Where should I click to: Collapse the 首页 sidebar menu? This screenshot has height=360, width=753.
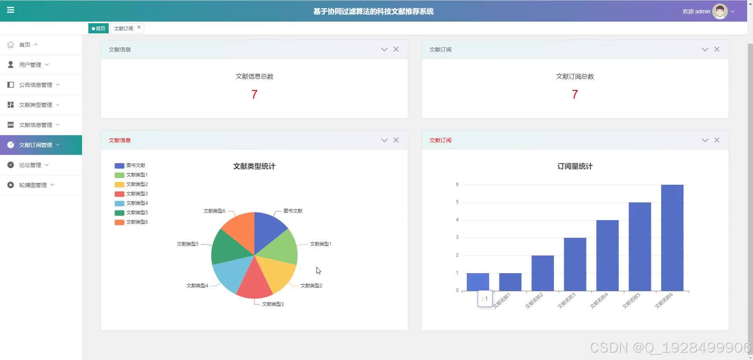36,44
